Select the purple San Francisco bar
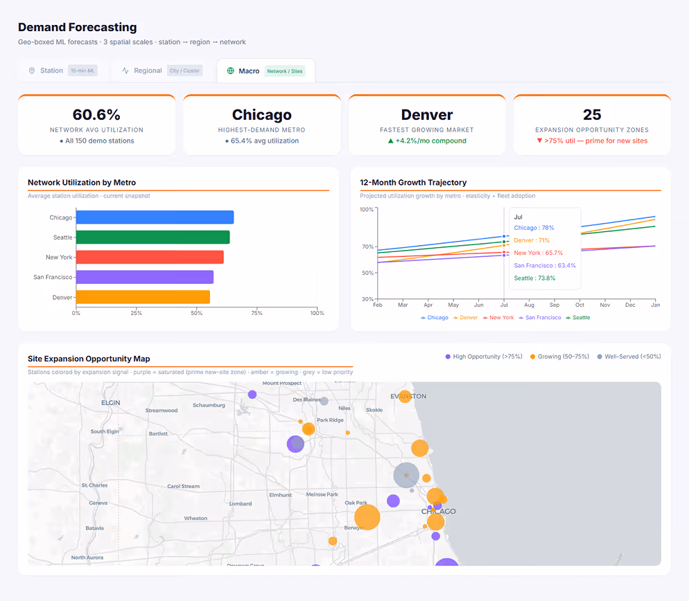This screenshot has height=601, width=689. [145, 277]
